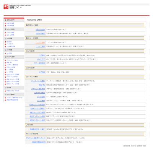This screenshot has width=153, height=153.
Task: Open データベース定数 link in main table
Action: point(38,81)
